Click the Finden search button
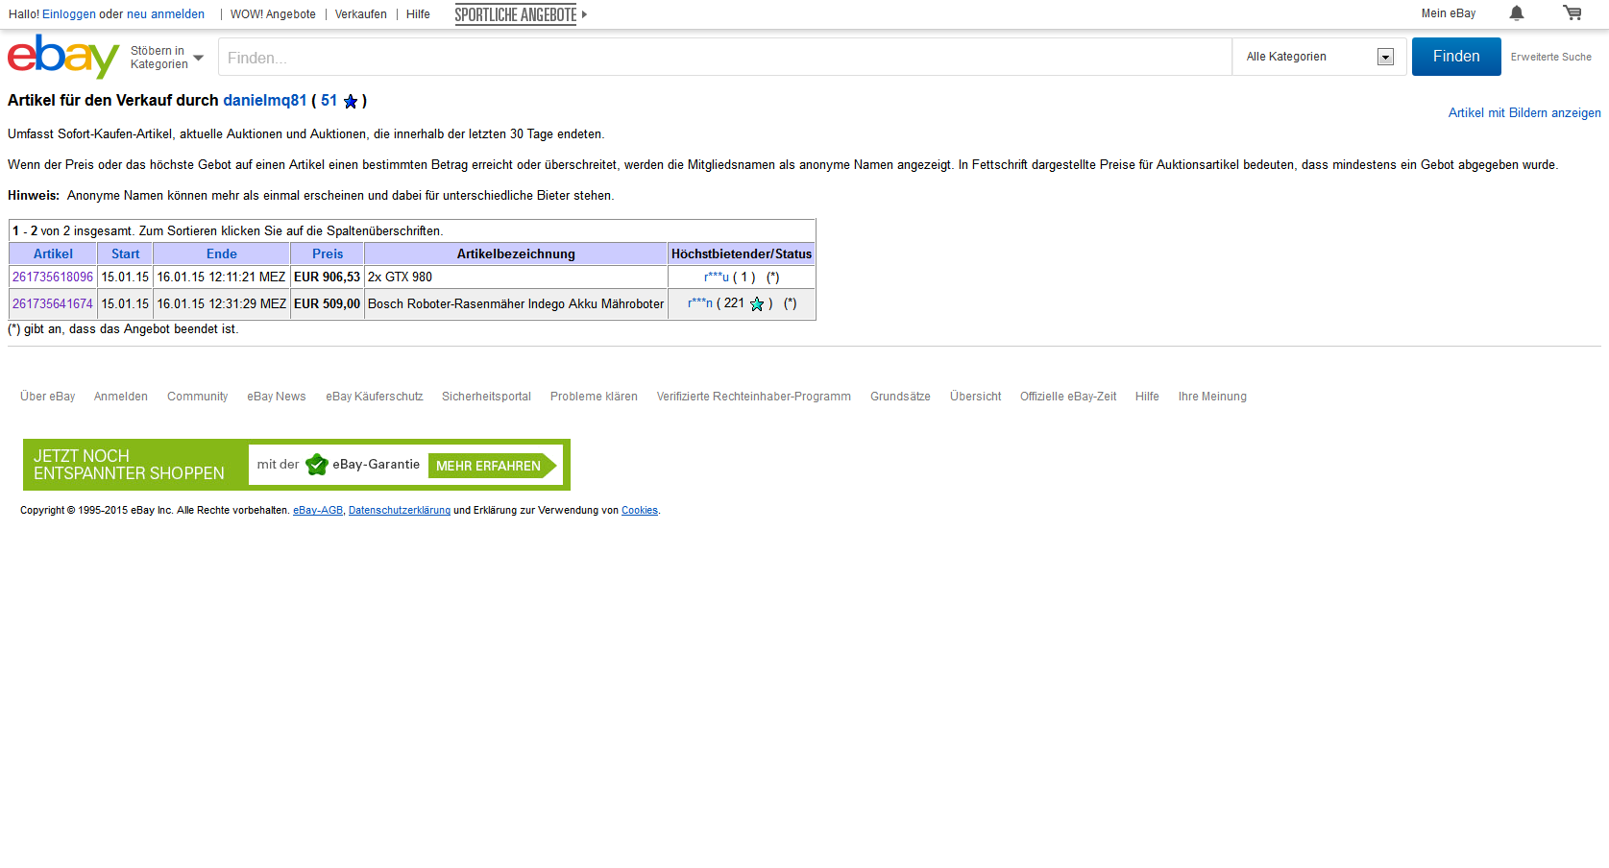Viewport: 1609px width, 868px height. click(x=1456, y=57)
